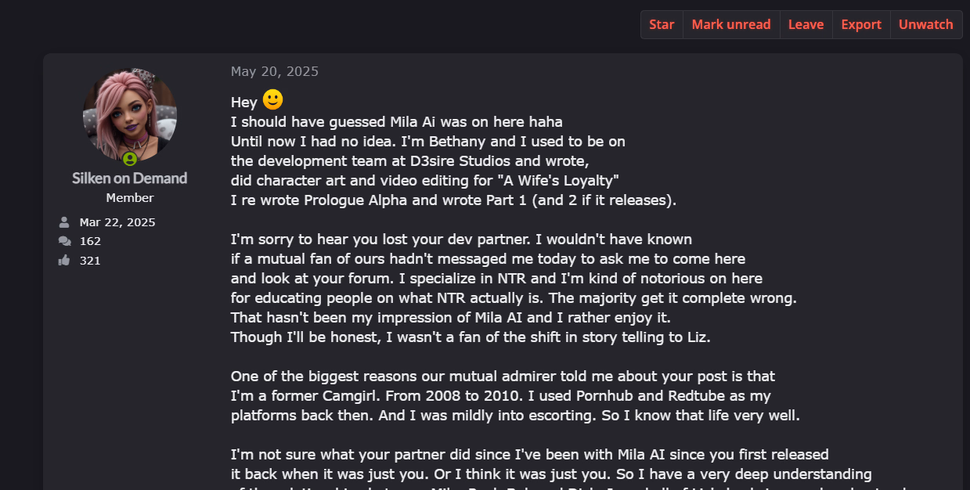Leave the conversation

point(806,24)
